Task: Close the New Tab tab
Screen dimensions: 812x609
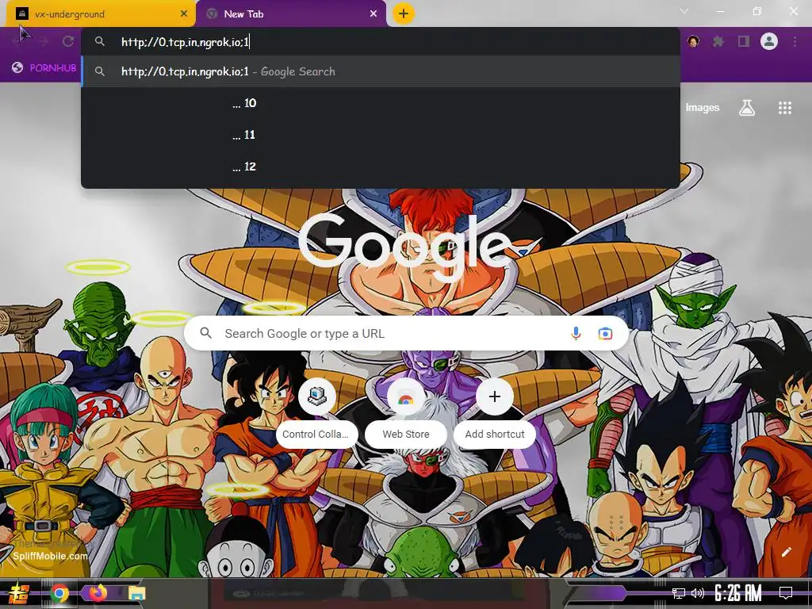Action: (x=373, y=14)
